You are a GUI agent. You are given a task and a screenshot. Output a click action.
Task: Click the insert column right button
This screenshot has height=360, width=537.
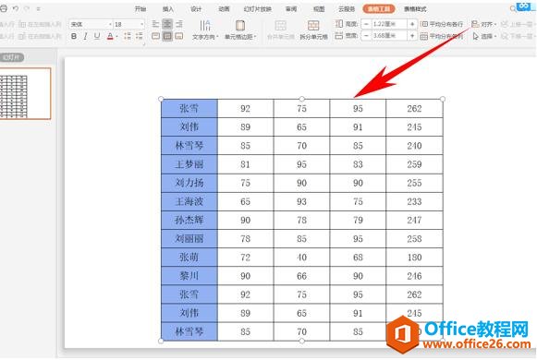click(40, 36)
